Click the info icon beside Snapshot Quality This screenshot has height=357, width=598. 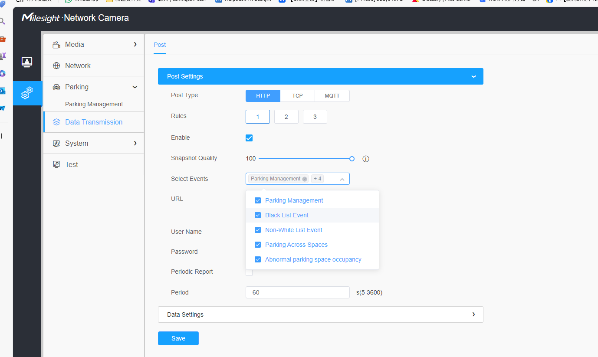(366, 159)
